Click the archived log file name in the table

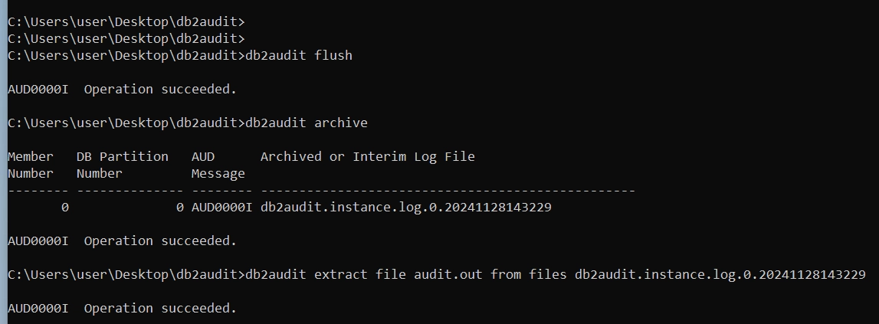pos(406,207)
